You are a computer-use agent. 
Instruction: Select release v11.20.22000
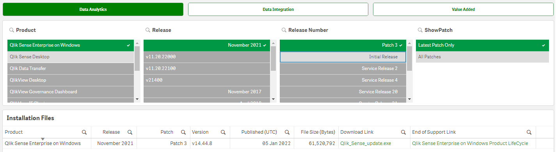(207, 57)
